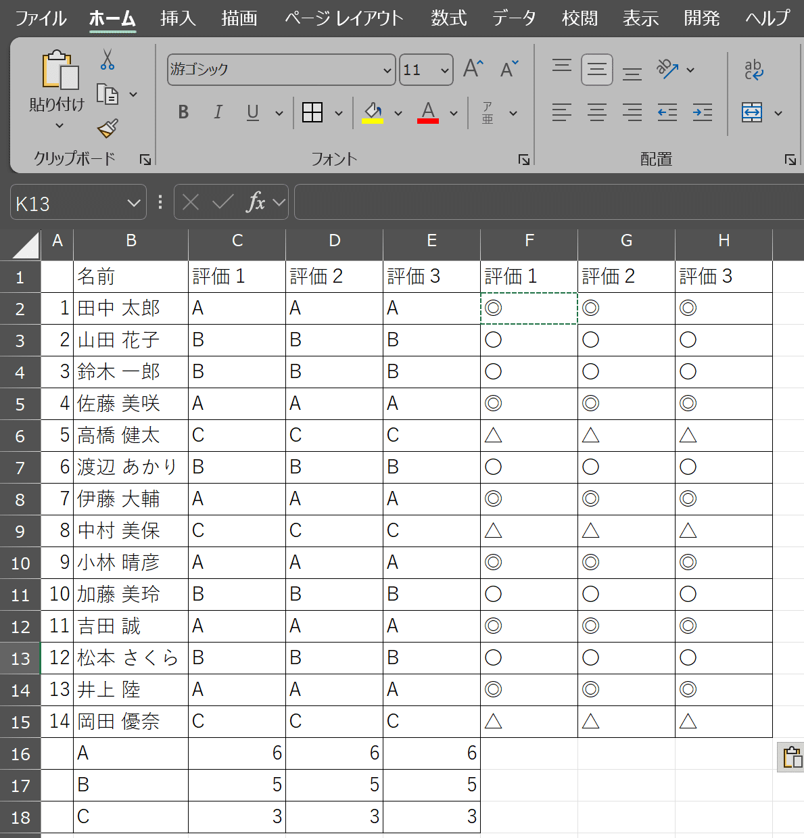Expand the borders dropdown arrow

click(339, 114)
